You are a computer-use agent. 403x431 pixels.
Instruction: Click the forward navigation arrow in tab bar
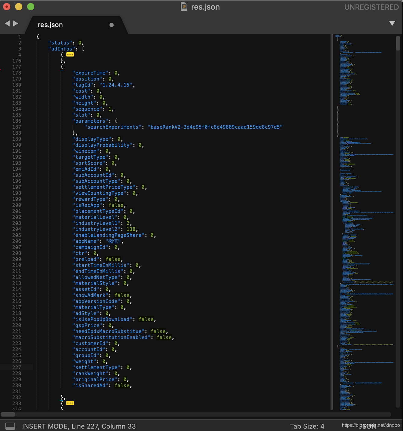(16, 23)
